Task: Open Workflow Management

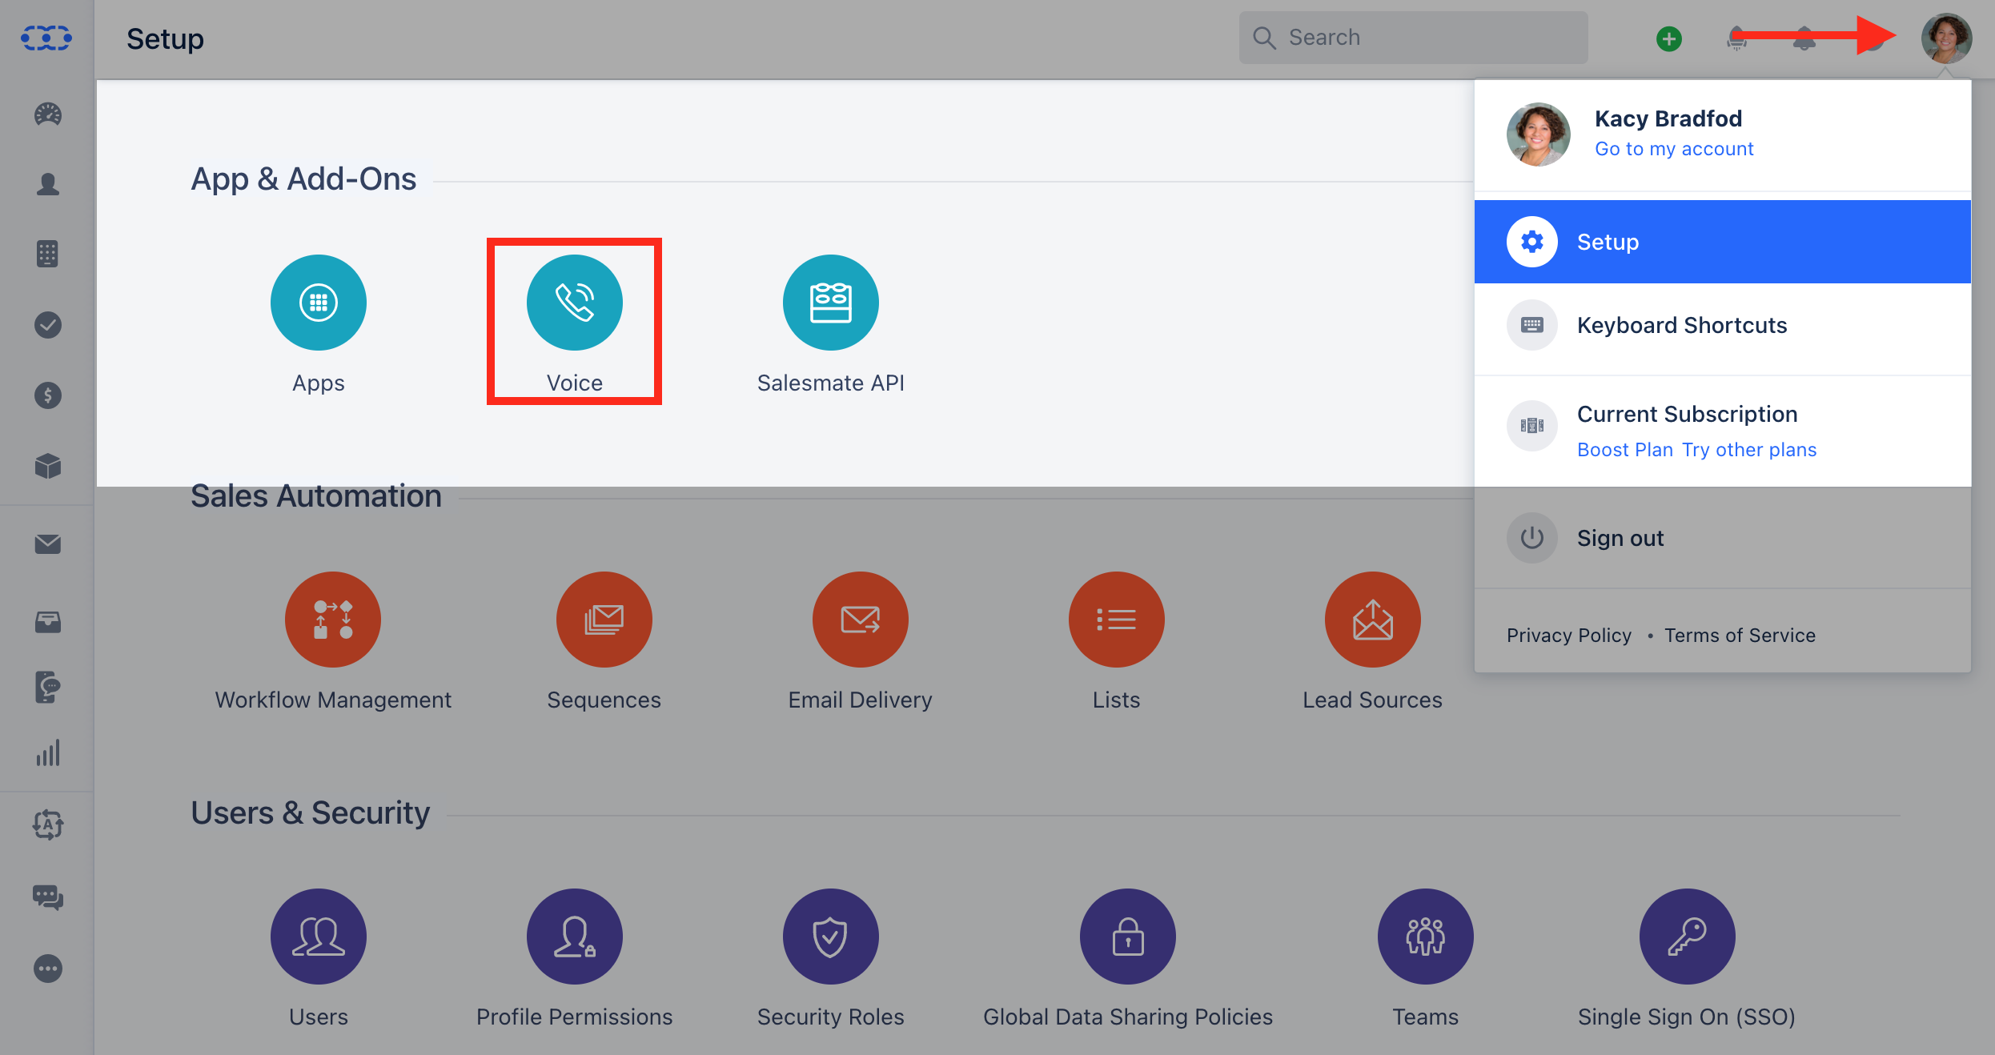Action: pyautogui.click(x=333, y=620)
